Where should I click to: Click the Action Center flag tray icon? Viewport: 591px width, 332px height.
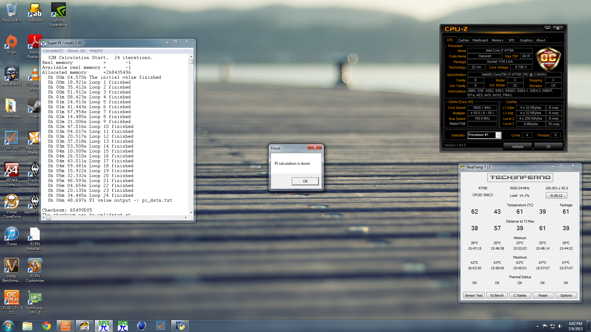click(x=545, y=326)
